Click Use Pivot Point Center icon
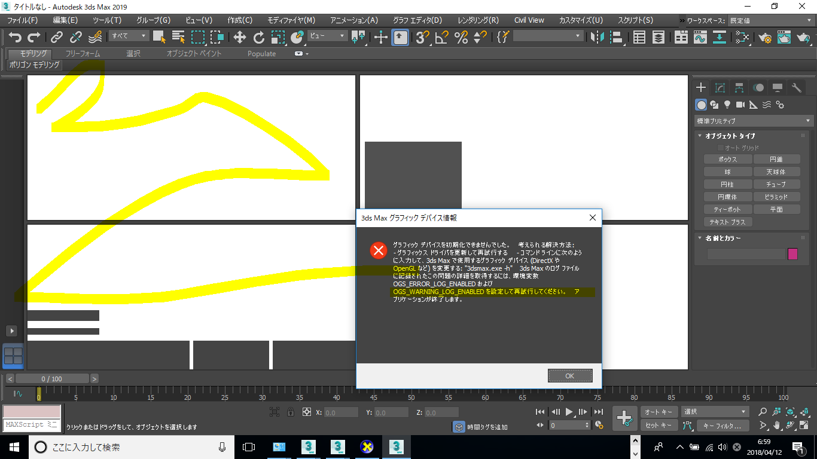The width and height of the screenshot is (817, 459). point(358,37)
